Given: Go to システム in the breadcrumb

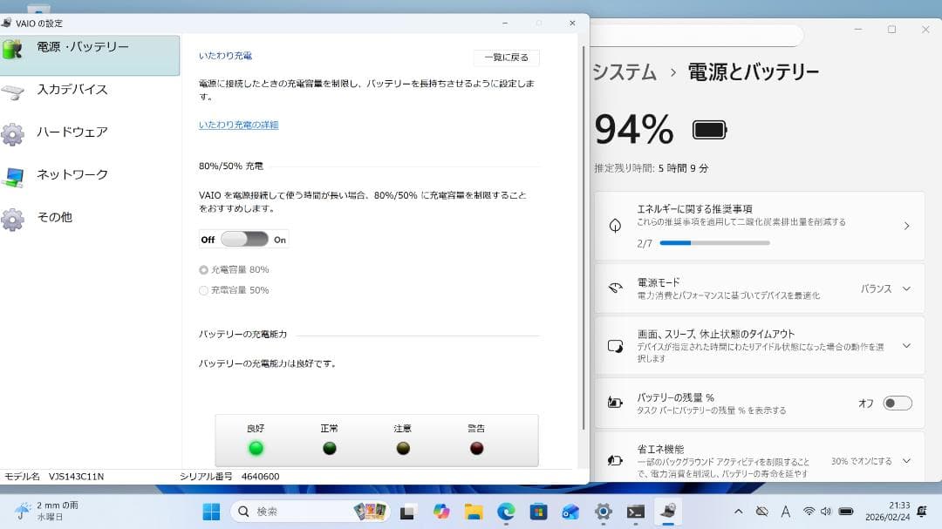Looking at the screenshot, I should pyautogui.click(x=625, y=74).
